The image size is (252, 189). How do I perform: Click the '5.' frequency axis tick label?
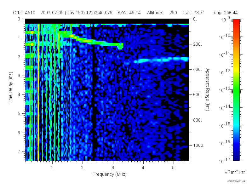click(174, 168)
